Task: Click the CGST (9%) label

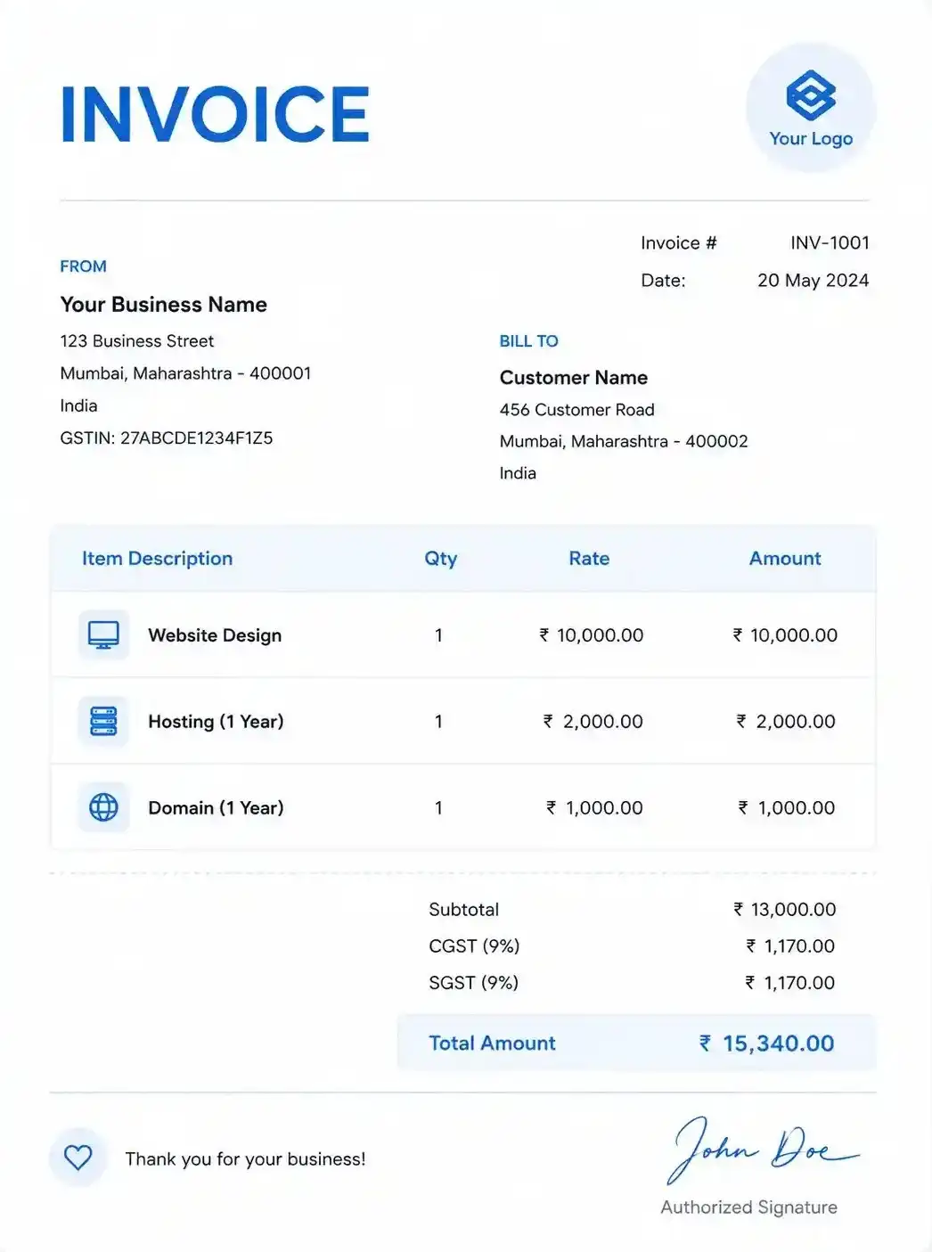Action: [474, 946]
